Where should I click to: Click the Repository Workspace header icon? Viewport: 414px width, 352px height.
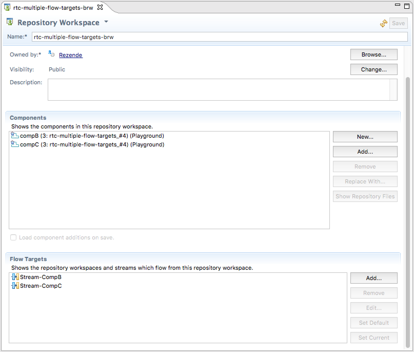[x=10, y=22]
